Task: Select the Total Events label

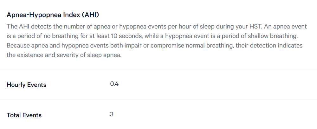Action: pyautogui.click(x=24, y=115)
